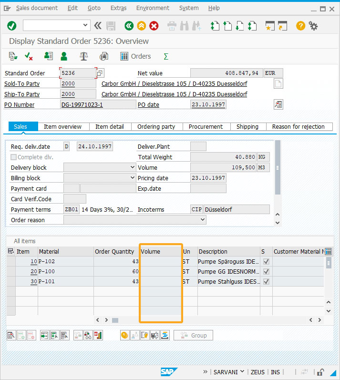Click the items table vertical scroll down arrow
Viewport: 340px width, 380px height.
(329, 311)
